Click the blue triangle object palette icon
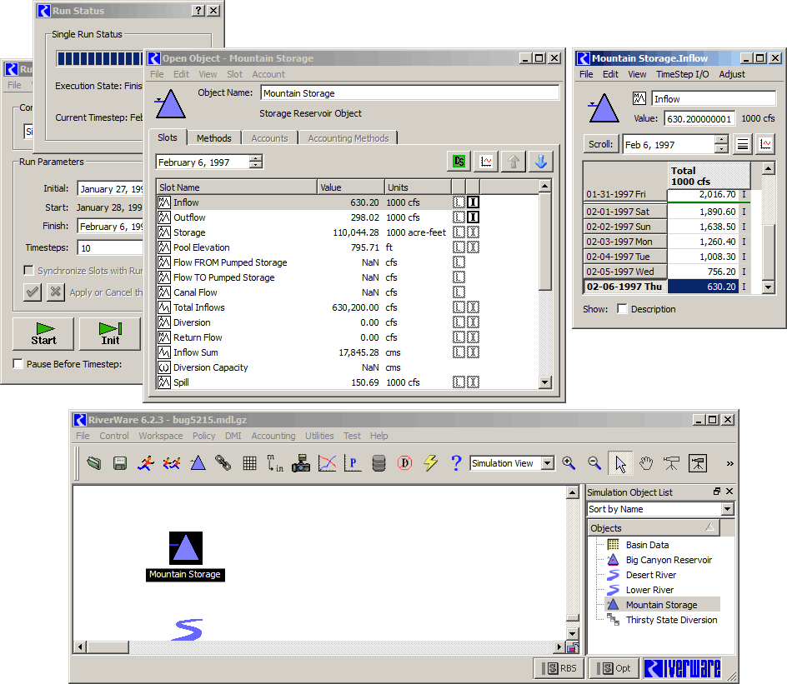Screen dimensions: 787x684 click(x=198, y=463)
